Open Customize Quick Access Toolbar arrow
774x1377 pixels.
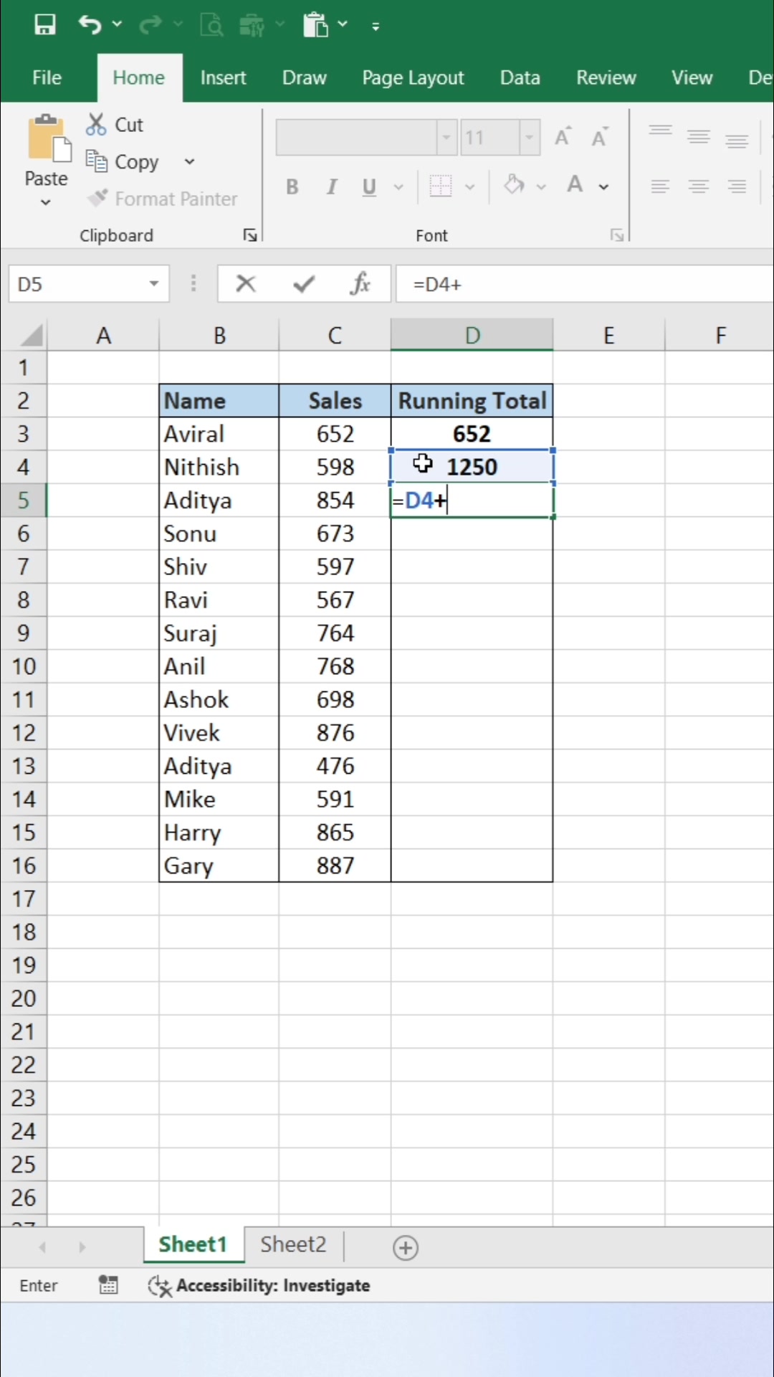click(376, 27)
